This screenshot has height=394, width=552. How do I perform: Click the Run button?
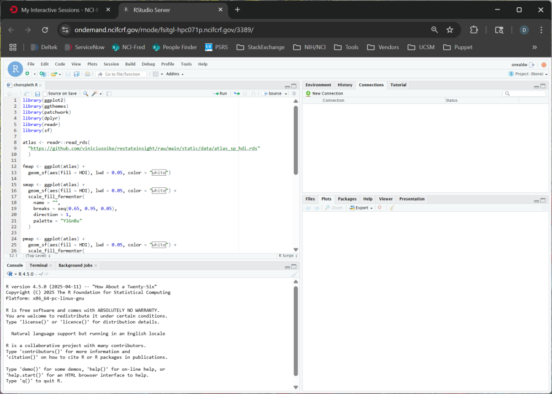[220, 94]
